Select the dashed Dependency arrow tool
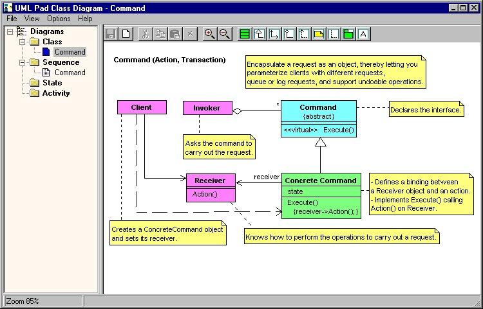This screenshot has width=483, height=309. (x=304, y=34)
